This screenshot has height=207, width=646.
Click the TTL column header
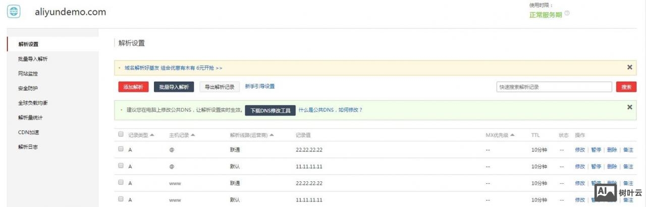(535, 135)
